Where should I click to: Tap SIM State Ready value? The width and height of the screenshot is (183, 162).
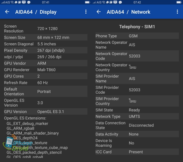click(x=134, y=110)
